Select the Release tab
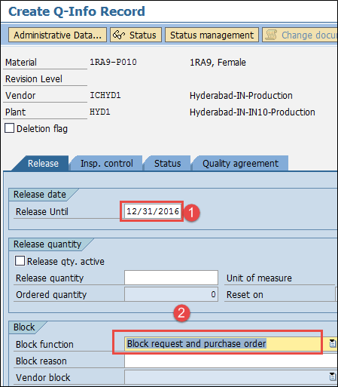This screenshot has height=387, width=338. [x=43, y=164]
